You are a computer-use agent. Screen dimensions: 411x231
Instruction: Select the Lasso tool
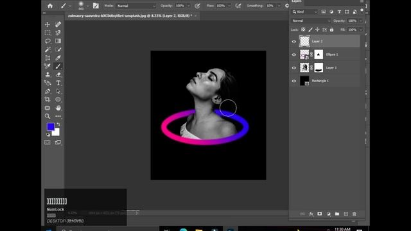coord(48,41)
